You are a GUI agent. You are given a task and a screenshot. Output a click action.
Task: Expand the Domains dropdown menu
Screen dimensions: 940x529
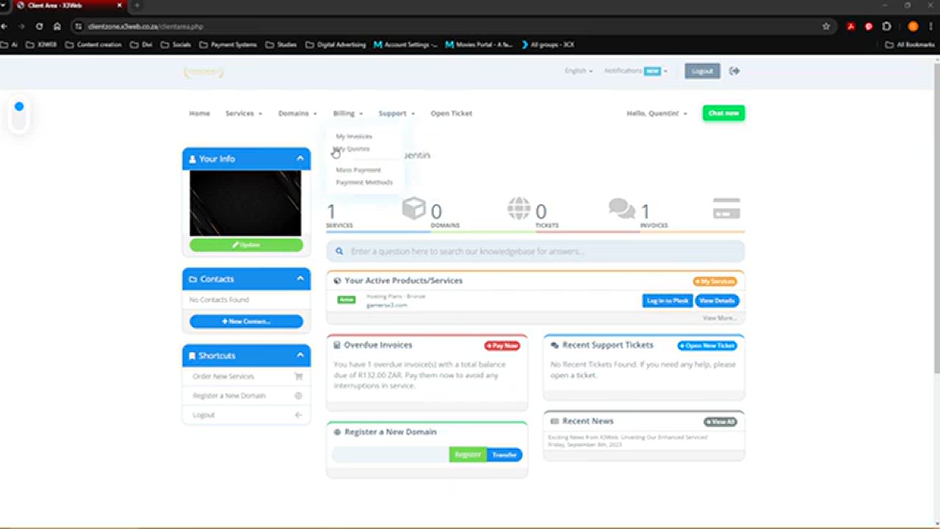coord(298,113)
